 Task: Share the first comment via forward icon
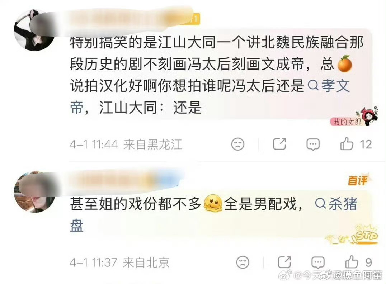coord(280,144)
